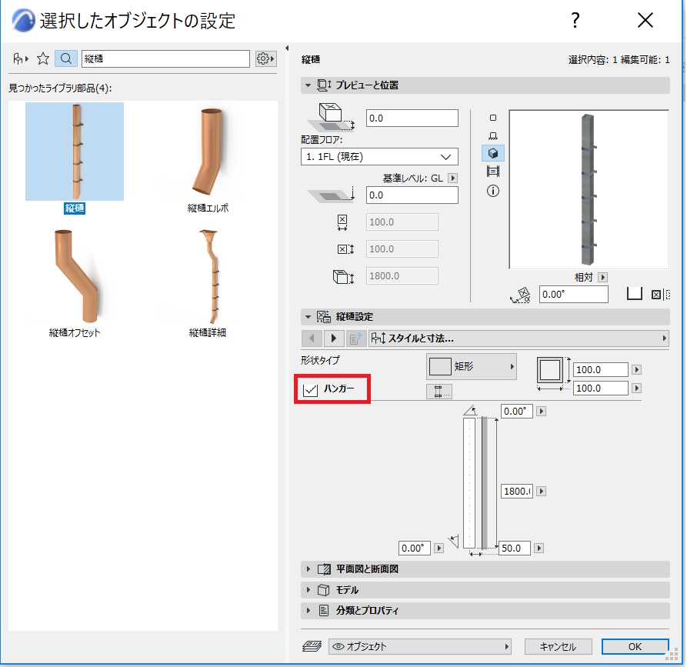687x667 pixels.
Task: Open the 相対 angle arrow menu
Action: pos(602,278)
